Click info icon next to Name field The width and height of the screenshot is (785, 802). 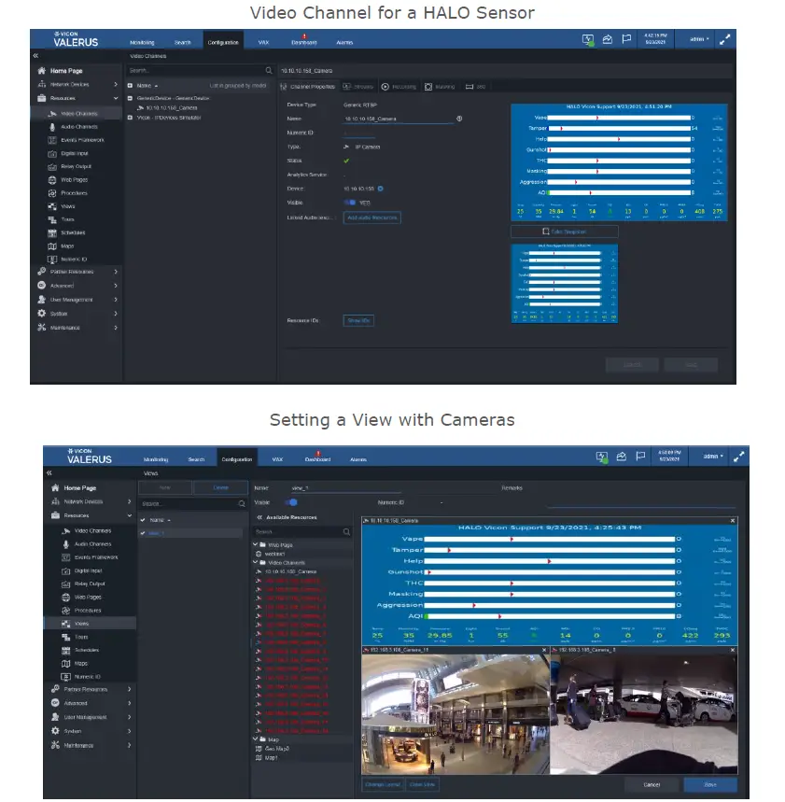459,119
